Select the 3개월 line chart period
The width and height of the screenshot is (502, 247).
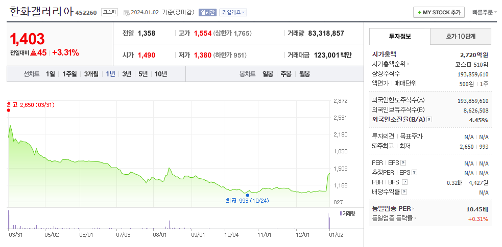pyautogui.click(x=91, y=74)
